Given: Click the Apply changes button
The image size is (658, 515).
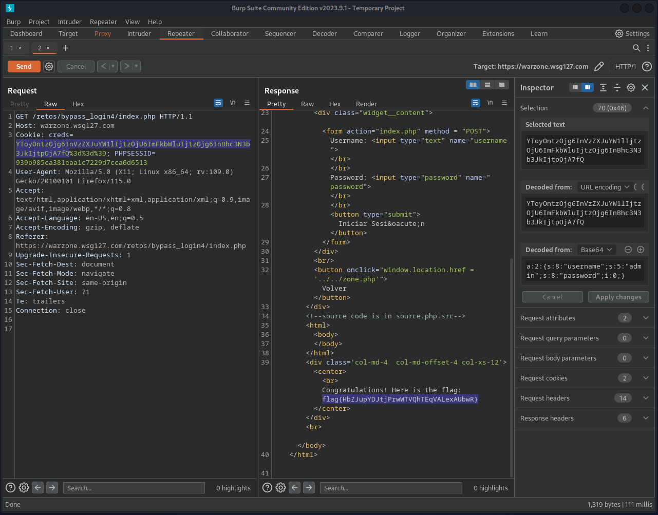Looking at the screenshot, I should coord(618,297).
